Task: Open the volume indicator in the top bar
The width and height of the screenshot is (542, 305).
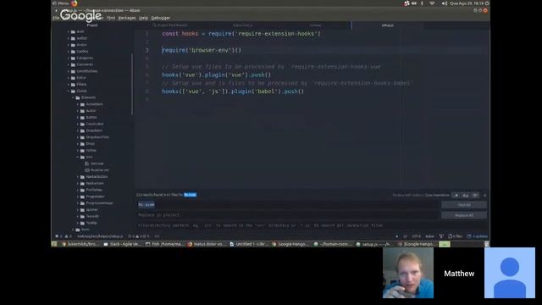Action: tap(444, 3)
